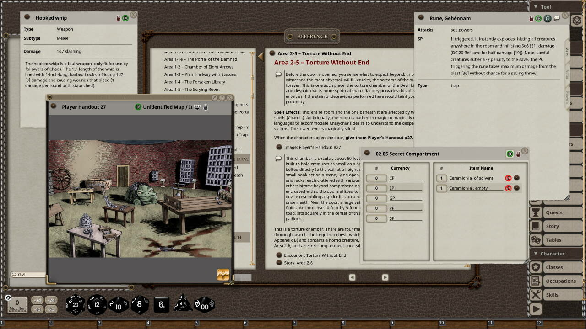
Task: Roll the d20 die
Action: pos(76,305)
